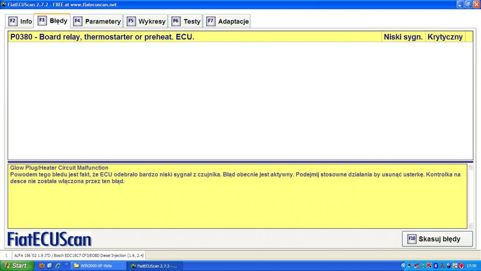Image resolution: width=481 pixels, height=271 pixels.
Task: Close the FiatECUScan window
Action: (x=477, y=4)
